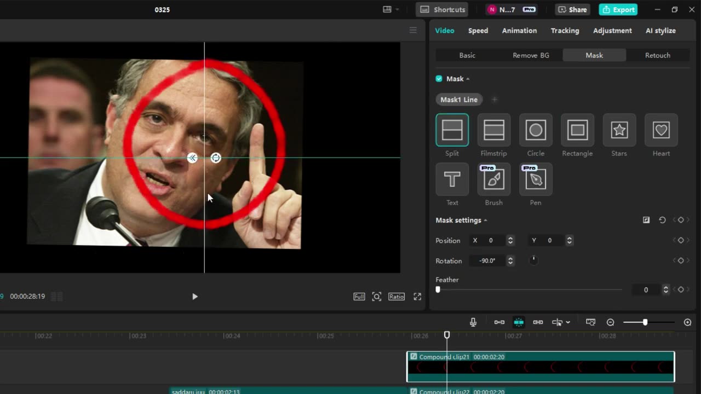Zoom in the timeline with plus icon
Image resolution: width=701 pixels, height=394 pixels.
tap(688, 322)
